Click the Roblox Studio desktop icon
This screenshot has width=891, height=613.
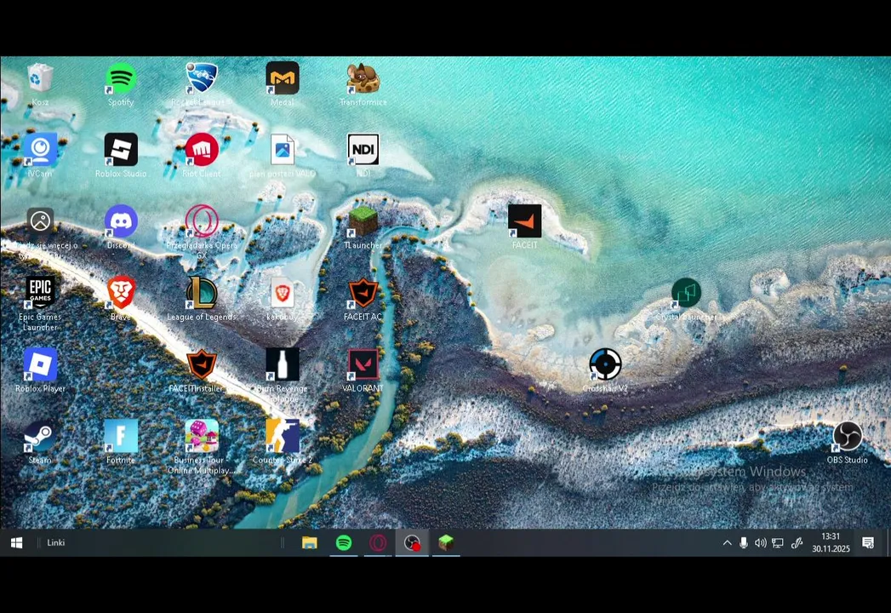point(121,150)
